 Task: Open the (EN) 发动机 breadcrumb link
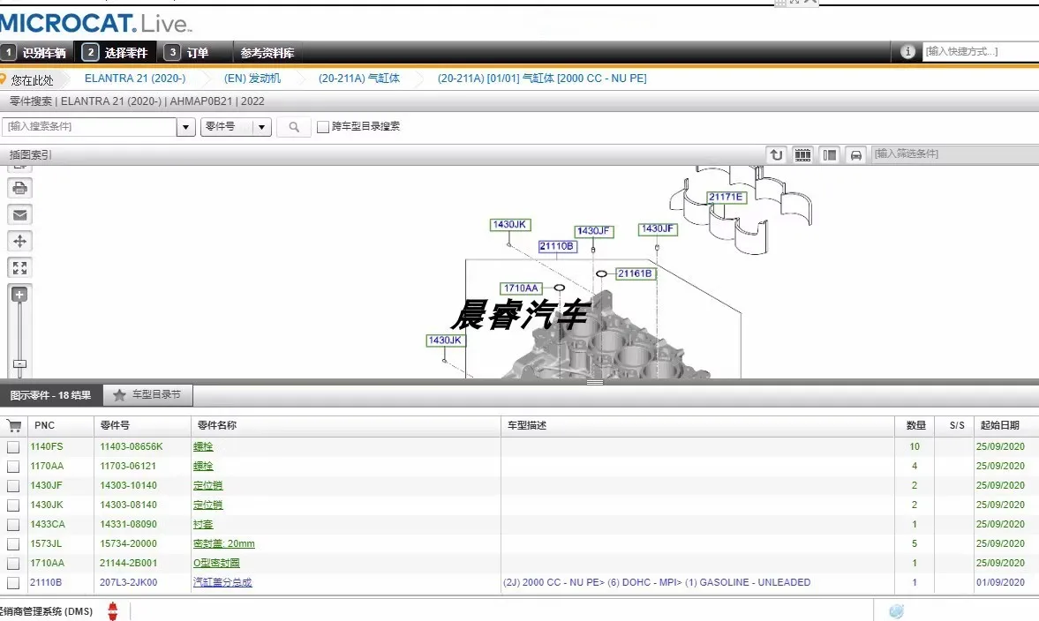[x=252, y=79]
